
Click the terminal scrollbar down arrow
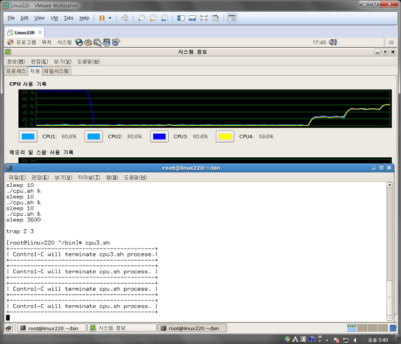click(x=390, y=318)
